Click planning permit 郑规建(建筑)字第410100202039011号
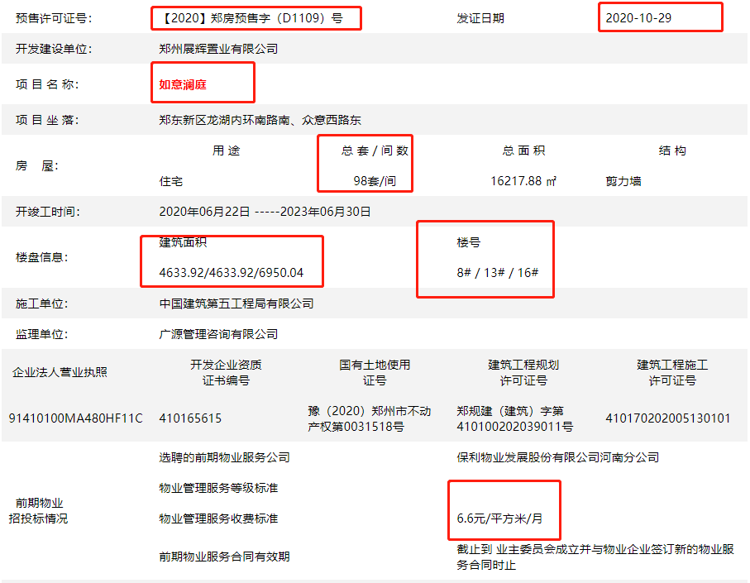This screenshot has height=583, width=750. (514, 418)
